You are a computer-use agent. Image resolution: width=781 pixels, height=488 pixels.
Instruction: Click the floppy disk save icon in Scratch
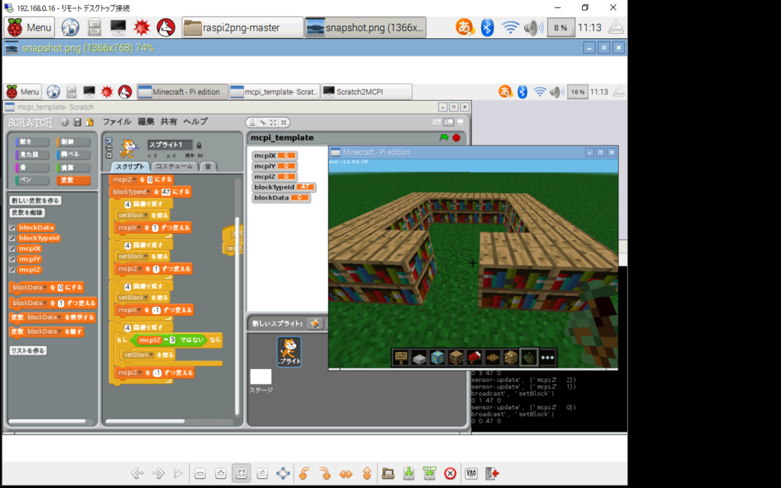coord(77,122)
